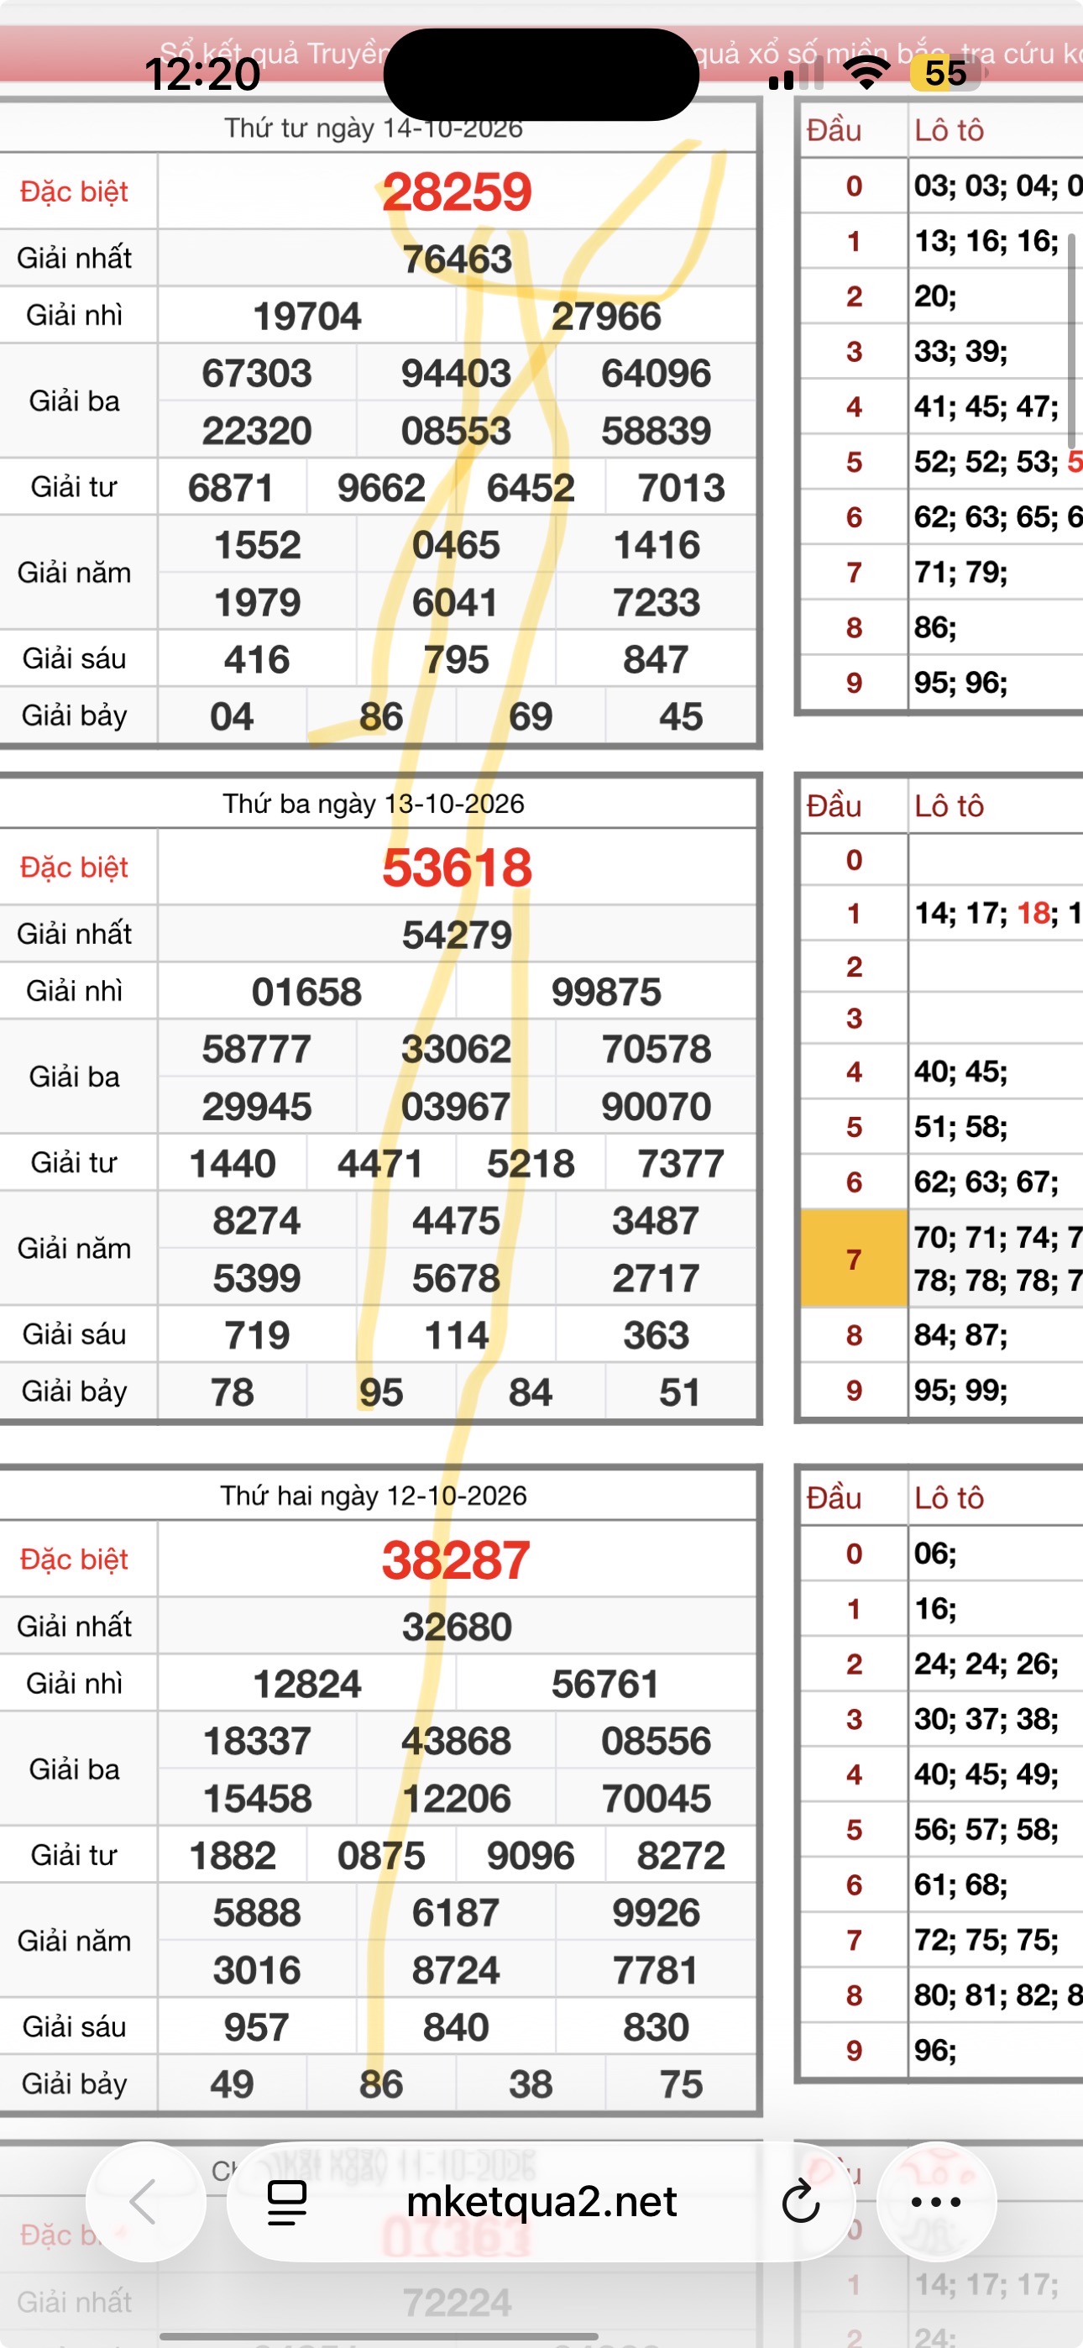Tap fifth prize number 5399
The width and height of the screenshot is (1083, 2348).
(x=257, y=1278)
